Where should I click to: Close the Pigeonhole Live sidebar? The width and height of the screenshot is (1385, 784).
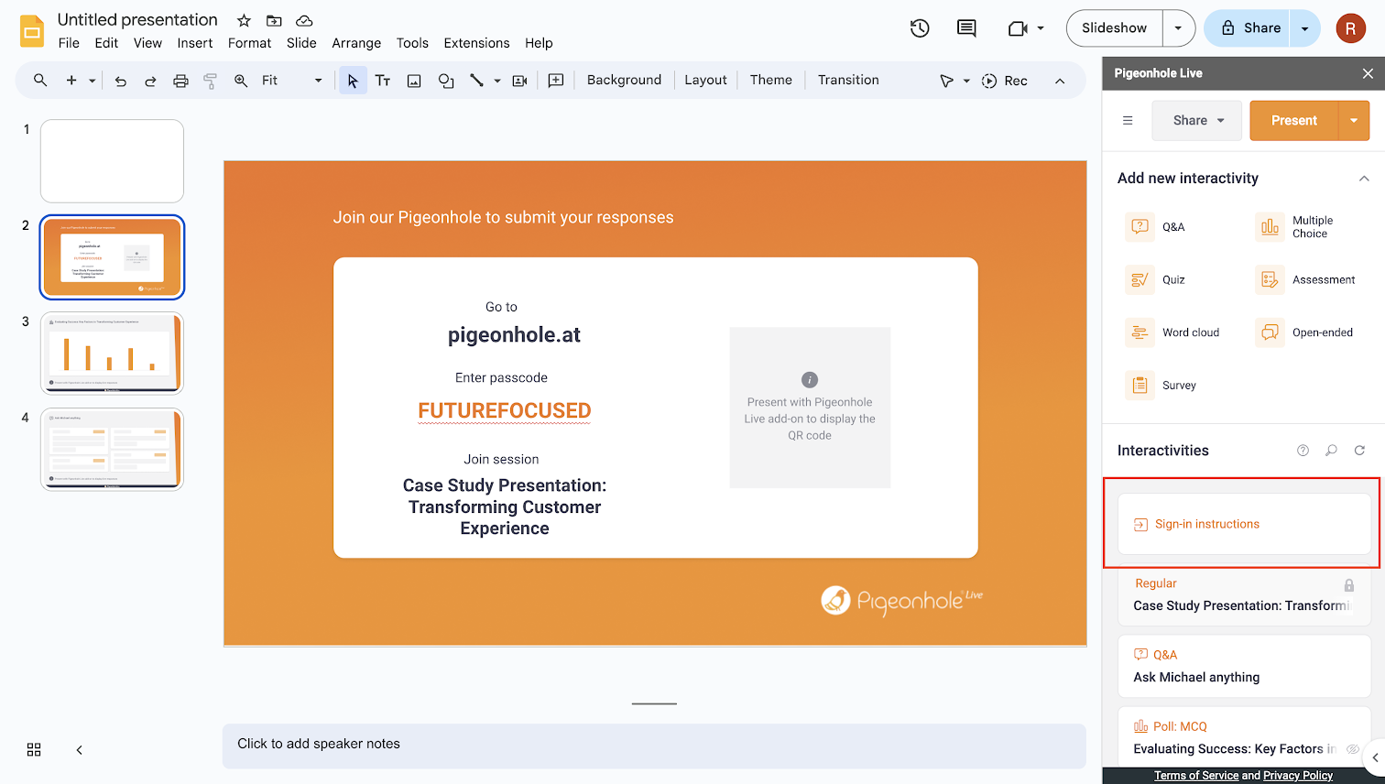point(1368,73)
